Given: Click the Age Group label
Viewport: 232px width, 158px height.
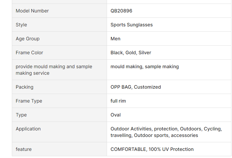Looking at the screenshot, I should coord(28,39).
